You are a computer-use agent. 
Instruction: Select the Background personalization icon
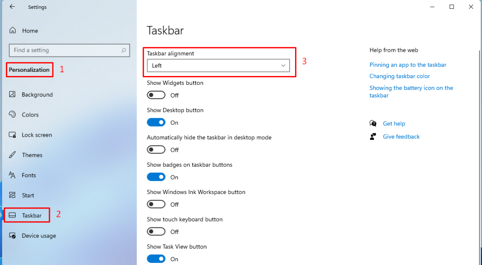coord(12,94)
